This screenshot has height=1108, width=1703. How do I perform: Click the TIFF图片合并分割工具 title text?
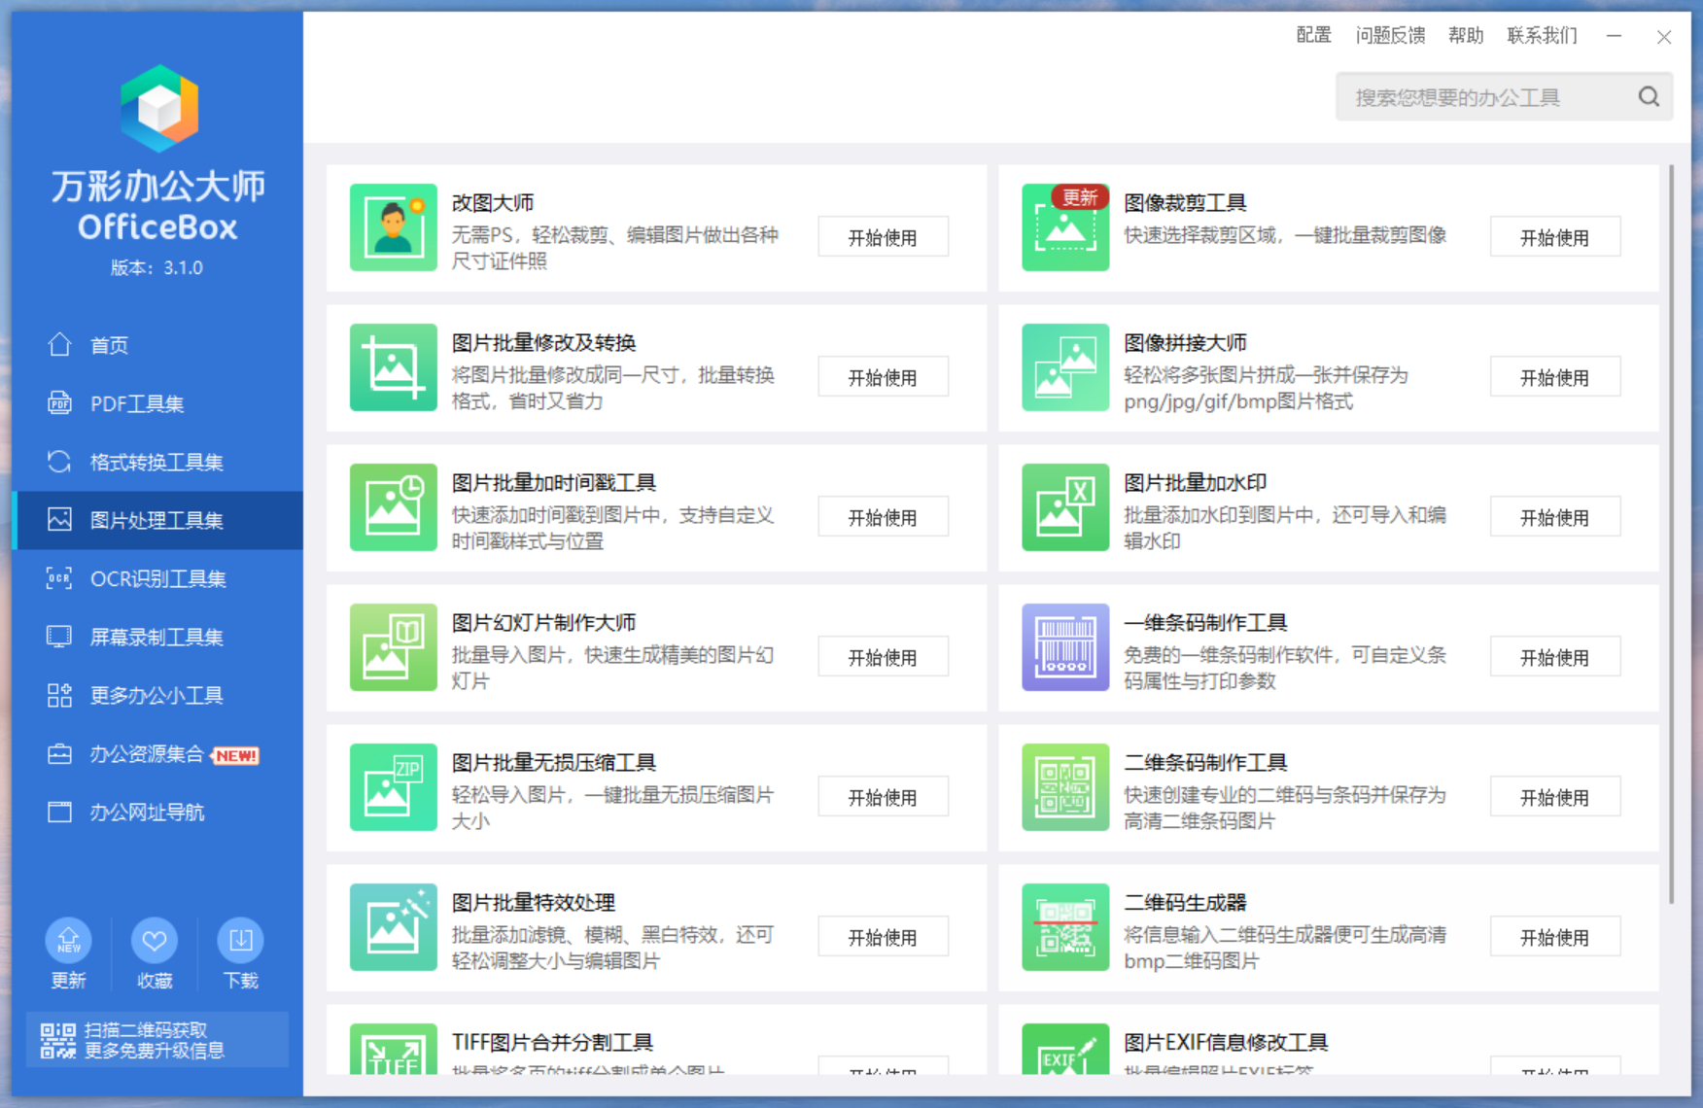[x=552, y=1042]
